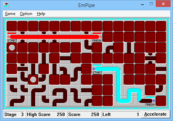Open the Game menu
The height and width of the screenshot is (121, 173).
(10, 14)
